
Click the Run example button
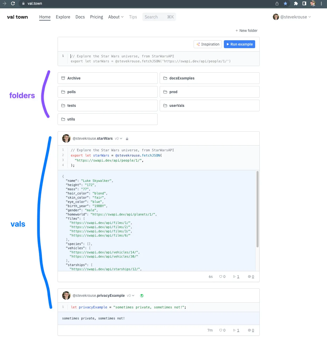(x=239, y=44)
